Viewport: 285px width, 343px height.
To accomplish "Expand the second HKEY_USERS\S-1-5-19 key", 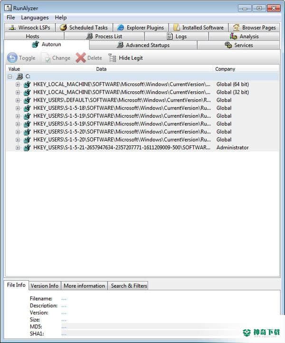I will [x=18, y=124].
